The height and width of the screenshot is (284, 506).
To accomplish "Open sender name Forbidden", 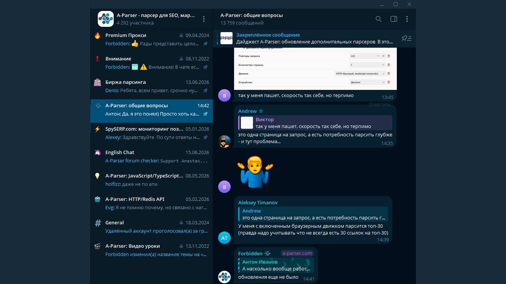I will click(x=250, y=253).
